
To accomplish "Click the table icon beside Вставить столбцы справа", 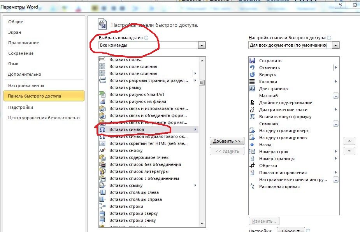I will pyautogui.click(x=102, y=199).
